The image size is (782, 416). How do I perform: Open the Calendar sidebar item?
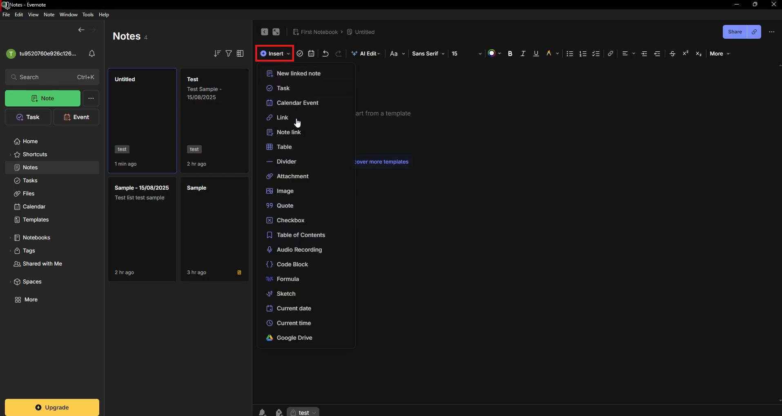tap(52, 206)
